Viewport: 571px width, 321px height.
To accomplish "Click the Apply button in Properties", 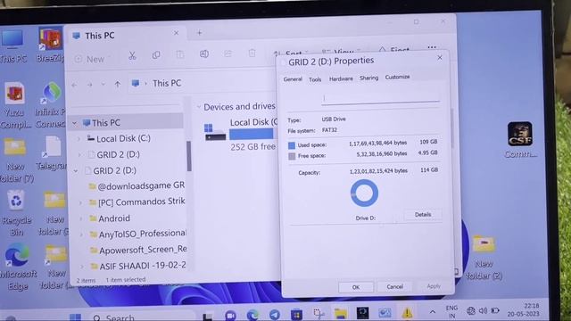I will (434, 286).
